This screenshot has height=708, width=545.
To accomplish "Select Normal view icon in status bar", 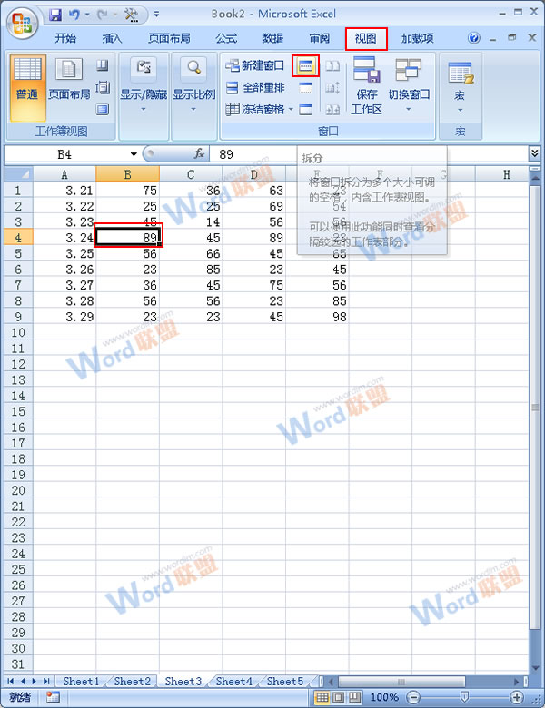I will click(x=322, y=697).
